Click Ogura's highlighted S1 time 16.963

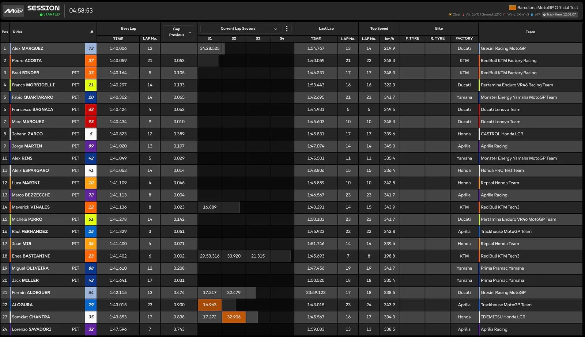pyautogui.click(x=210, y=305)
